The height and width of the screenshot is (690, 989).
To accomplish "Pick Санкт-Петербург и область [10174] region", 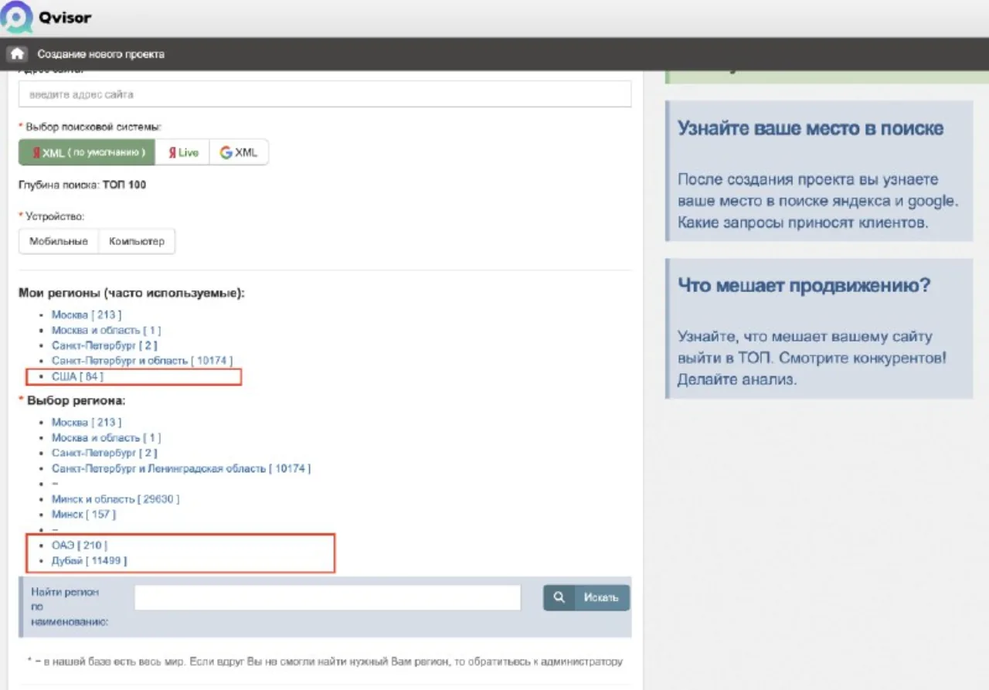I will coord(142,361).
